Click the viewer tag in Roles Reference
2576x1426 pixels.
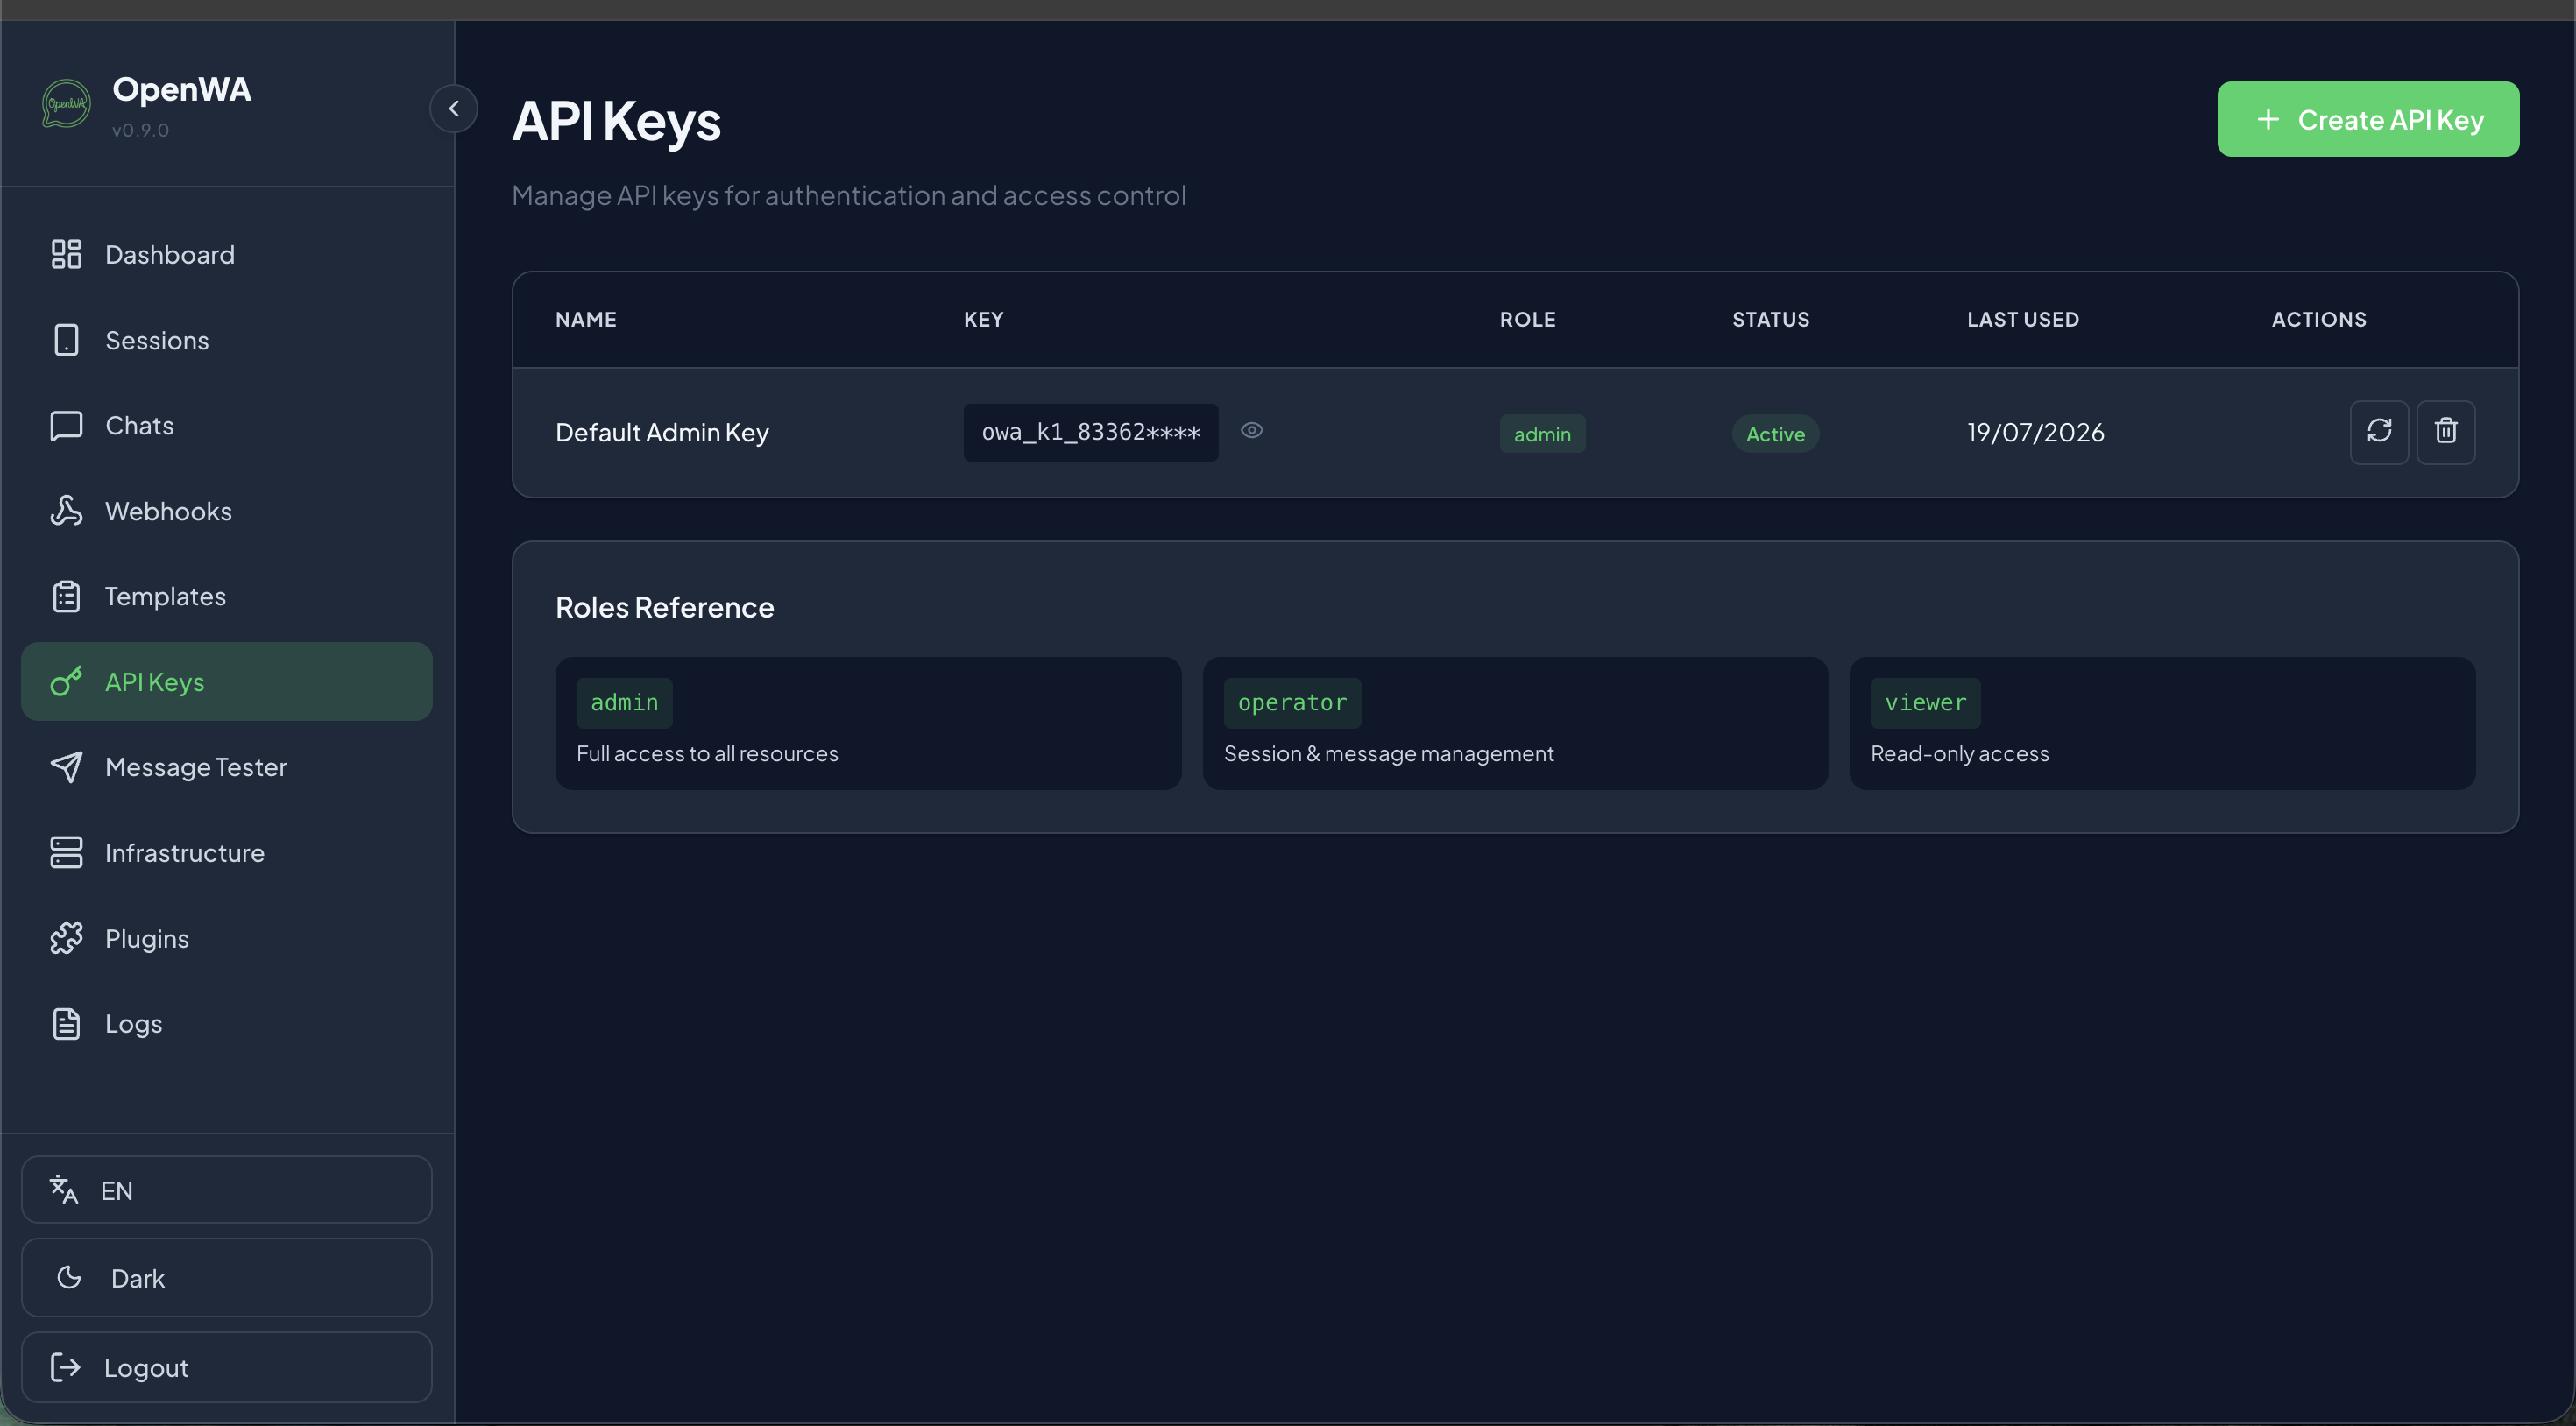[1925, 703]
